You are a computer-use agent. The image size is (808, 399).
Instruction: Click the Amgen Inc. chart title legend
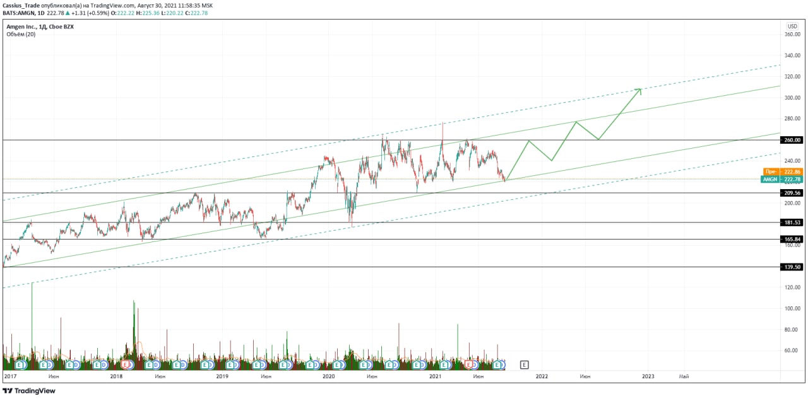point(40,27)
